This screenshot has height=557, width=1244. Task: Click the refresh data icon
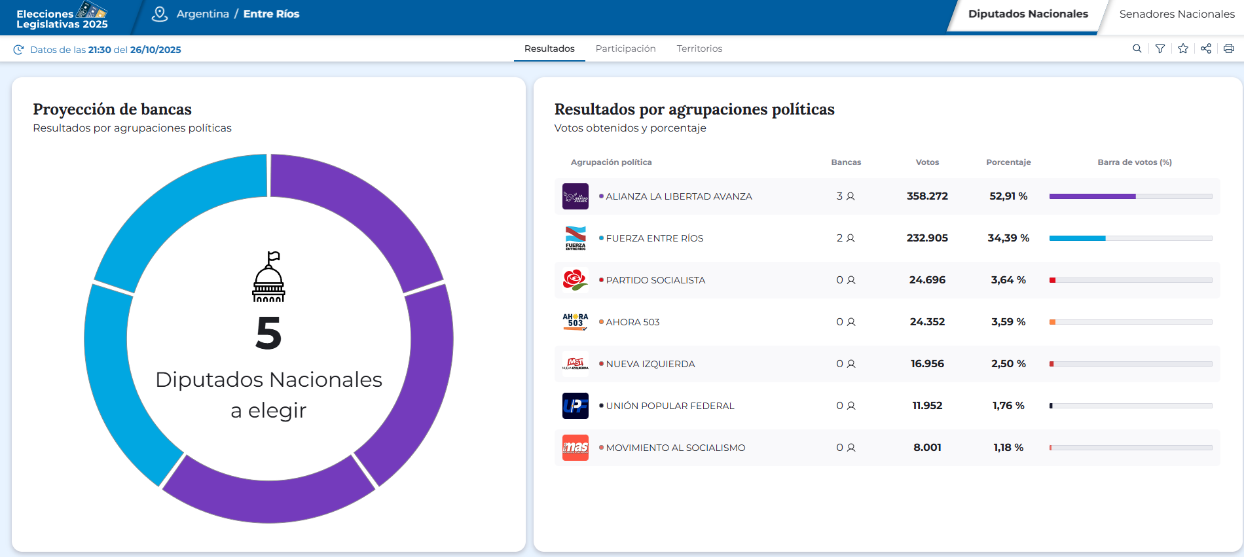coord(19,50)
